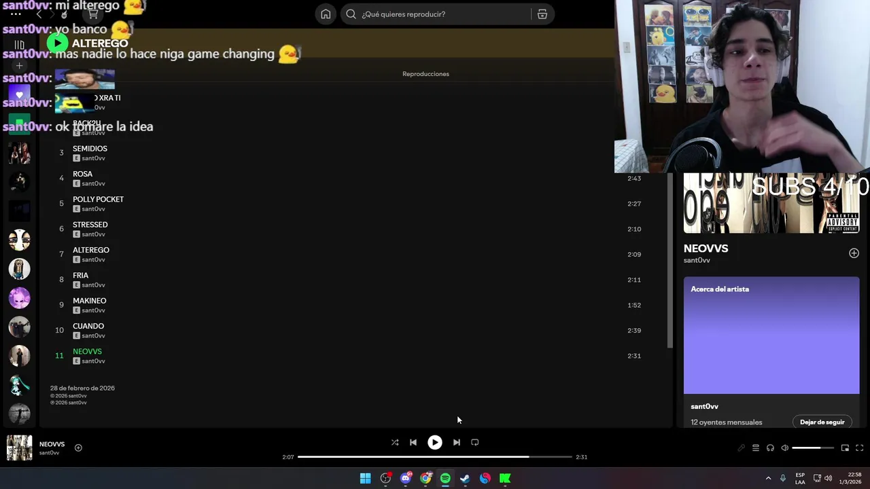Set volume on the volume slider
Image resolution: width=870 pixels, height=489 pixels.
813,448
